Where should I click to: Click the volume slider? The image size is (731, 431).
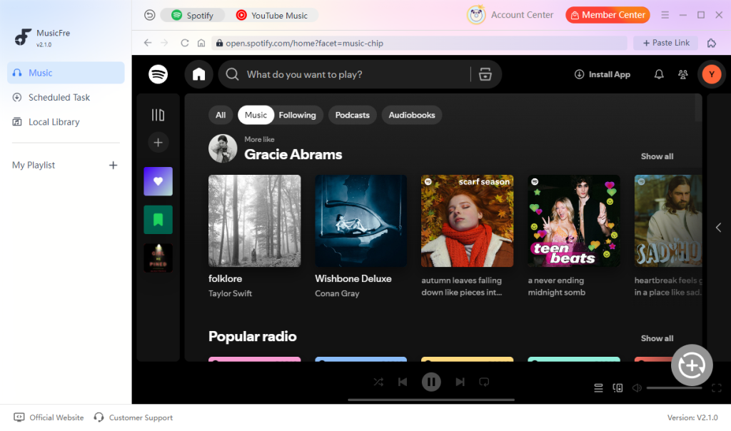[x=674, y=387]
